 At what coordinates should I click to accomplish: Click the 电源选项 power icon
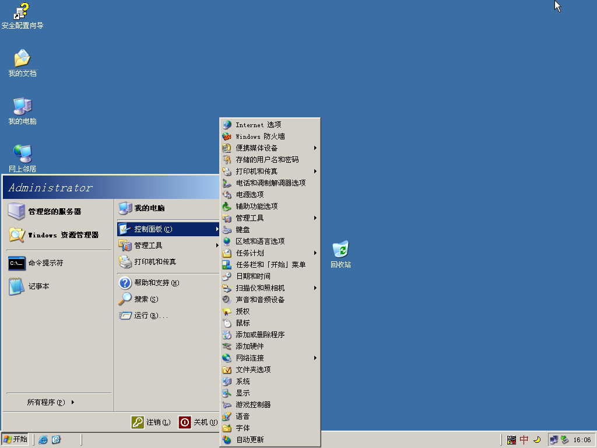[227, 195]
